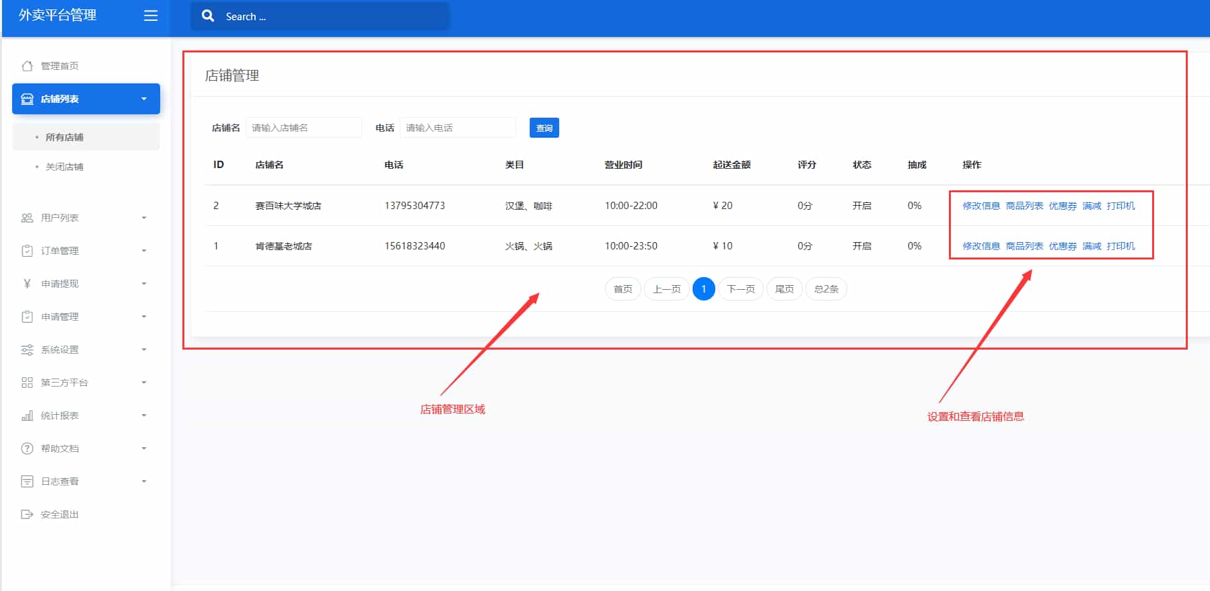Screen dimensions: 1210x591
Task: Click the logout icon beside 安全退出
Action: point(27,514)
